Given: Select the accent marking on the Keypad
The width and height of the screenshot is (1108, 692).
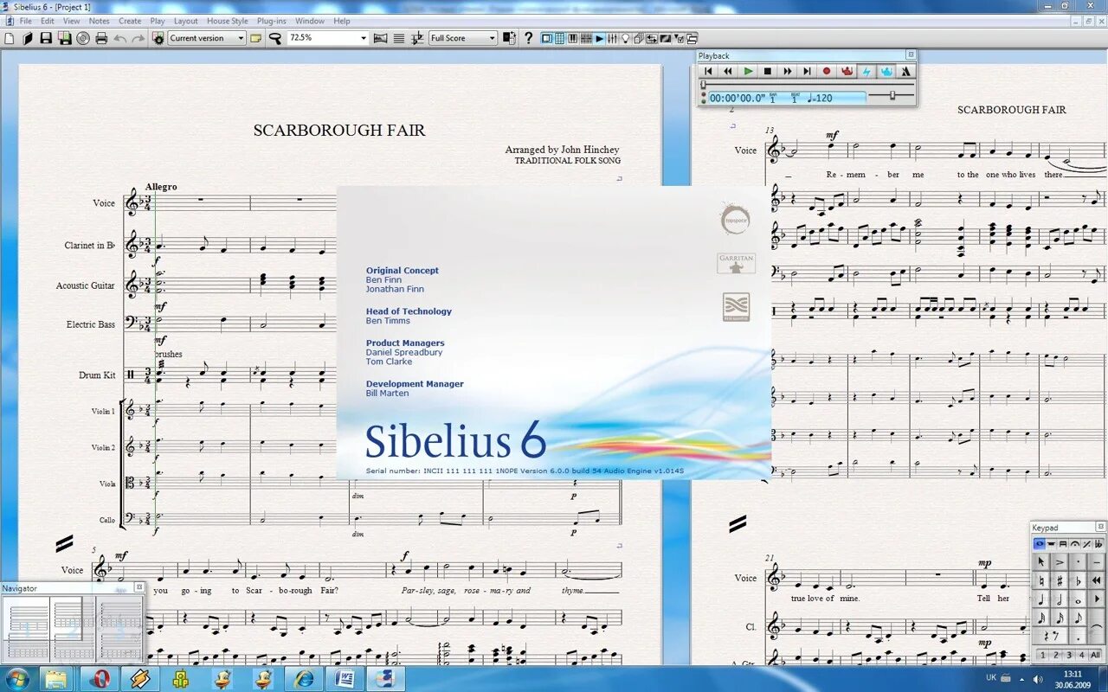Looking at the screenshot, I should point(1060,562).
